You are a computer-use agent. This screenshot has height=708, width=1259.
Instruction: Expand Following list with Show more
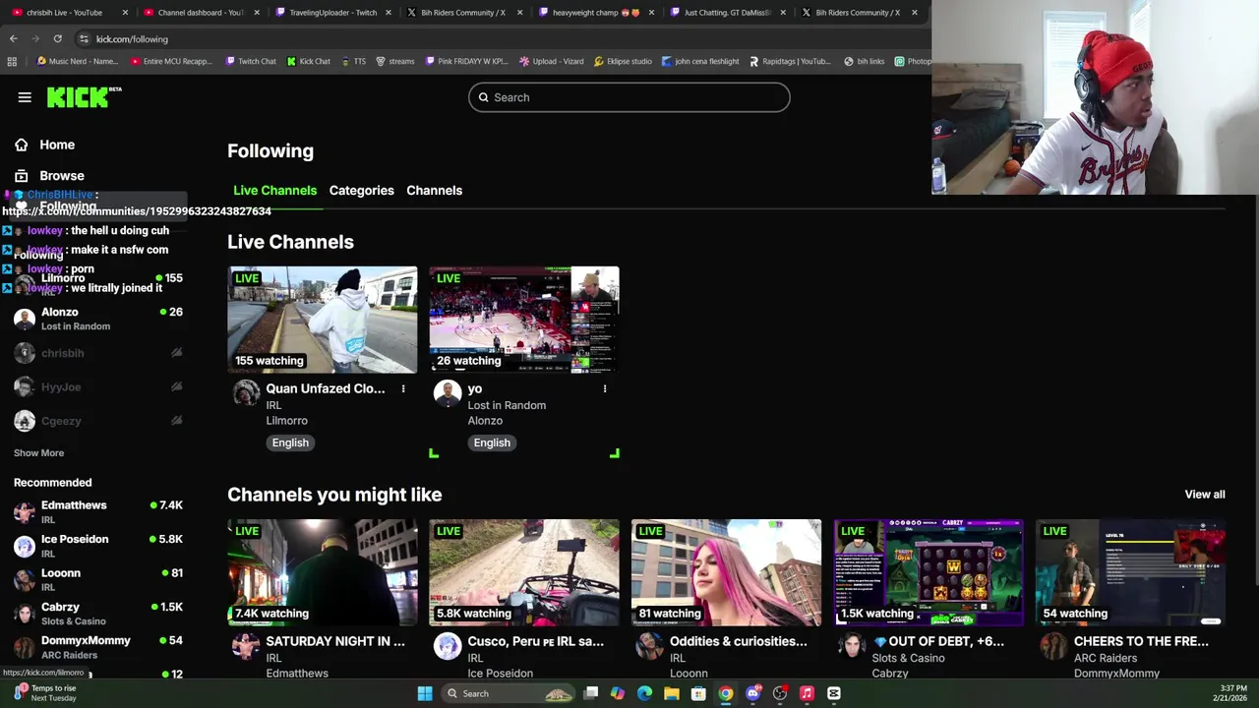pos(38,453)
